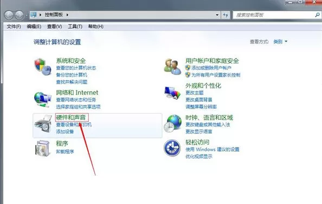Open the Programs disc box icon
This screenshot has height=204, width=322.
(x=43, y=148)
